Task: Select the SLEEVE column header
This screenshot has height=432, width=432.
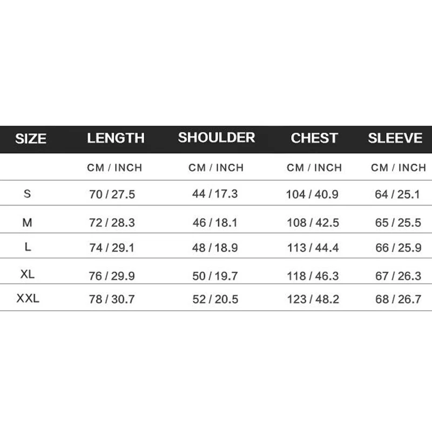Action: 395,138
